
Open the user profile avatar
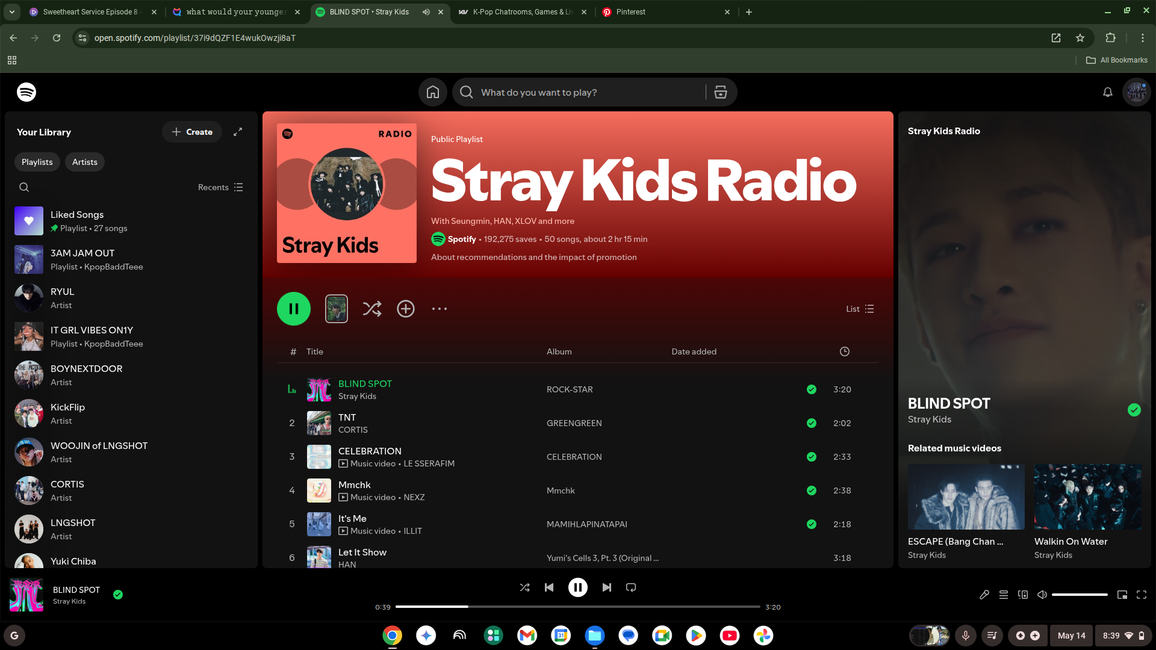(x=1137, y=92)
